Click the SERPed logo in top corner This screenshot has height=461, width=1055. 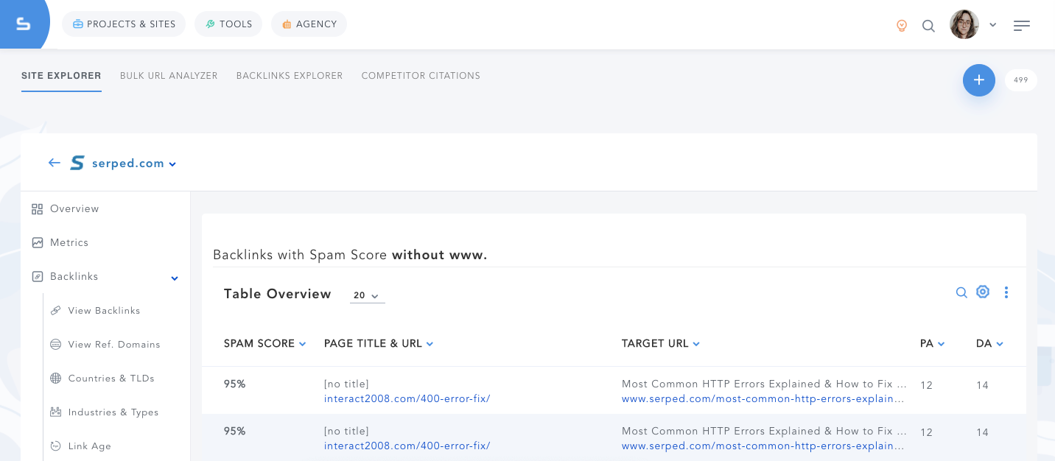pyautogui.click(x=24, y=24)
